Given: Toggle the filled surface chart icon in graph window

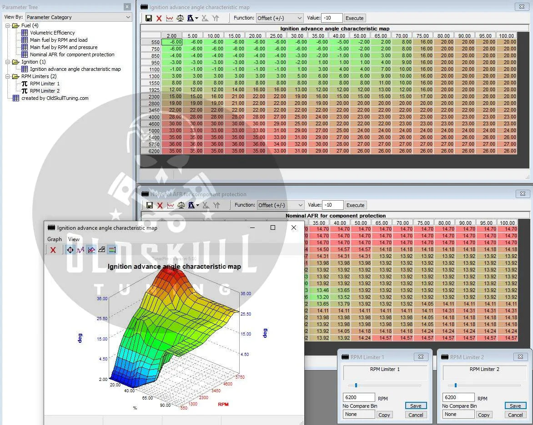Looking at the screenshot, I should pos(91,250).
